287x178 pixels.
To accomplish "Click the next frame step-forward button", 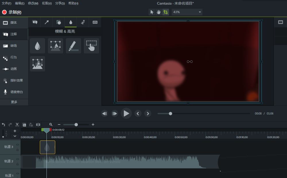I will (x=115, y=114).
